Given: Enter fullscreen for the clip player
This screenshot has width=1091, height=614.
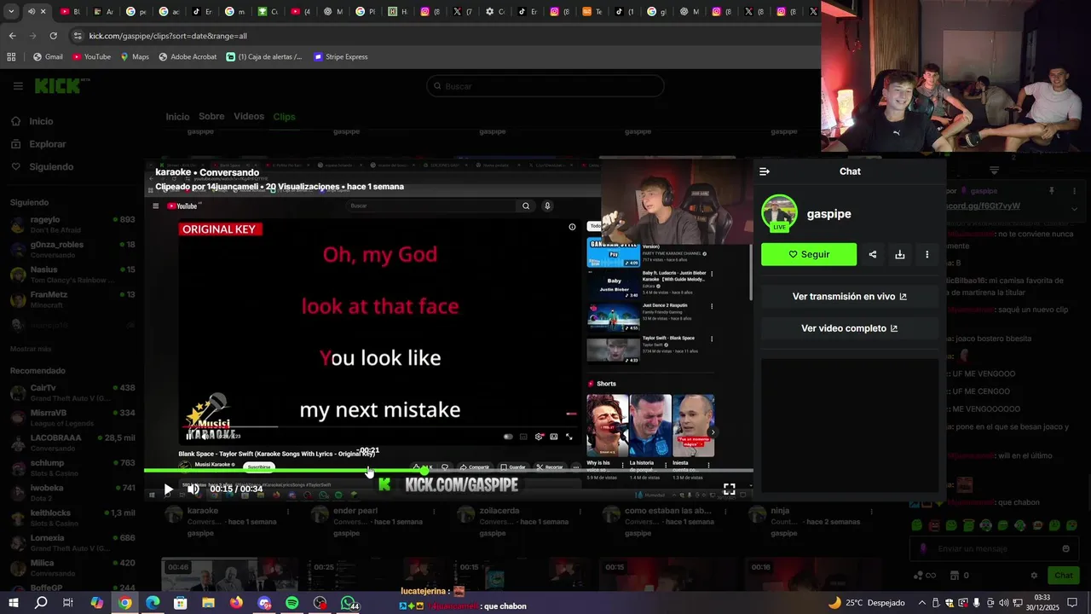Looking at the screenshot, I should click(x=730, y=489).
